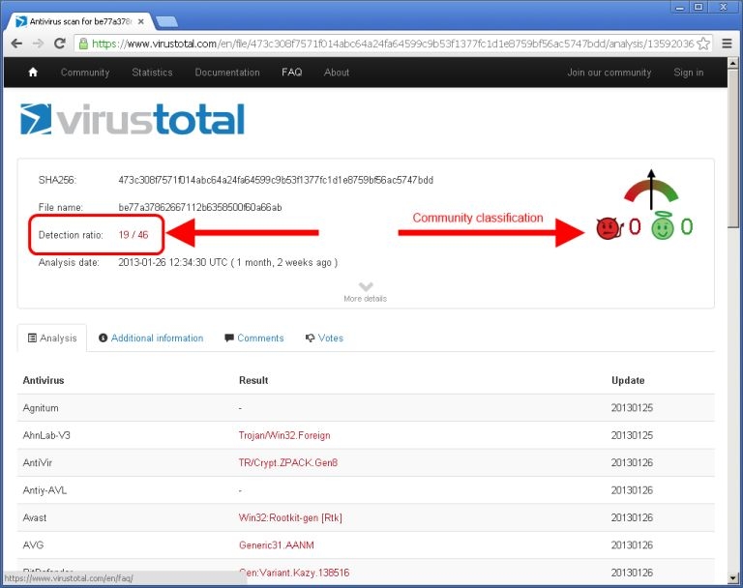Switch to the Comments tab
The image size is (743, 588).
coord(254,338)
